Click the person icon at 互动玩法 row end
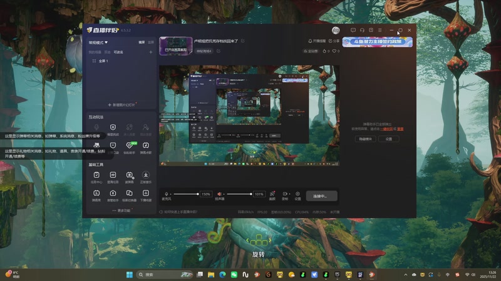Viewport: 501px width, 281px height. click(x=146, y=127)
